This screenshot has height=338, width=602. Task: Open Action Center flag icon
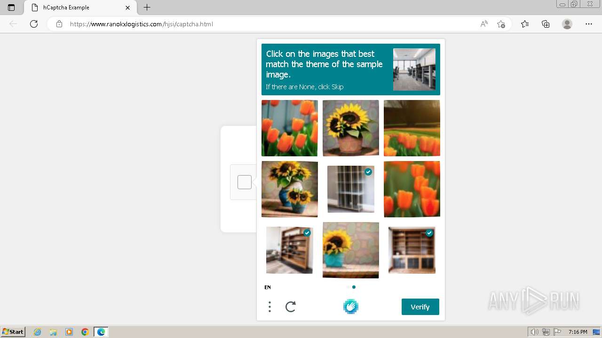[x=557, y=332]
